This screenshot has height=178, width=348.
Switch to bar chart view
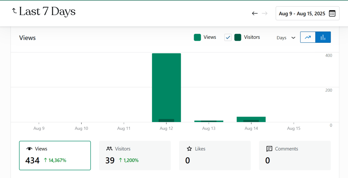323,37
